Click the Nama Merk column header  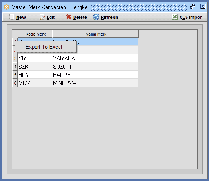tap(95, 34)
